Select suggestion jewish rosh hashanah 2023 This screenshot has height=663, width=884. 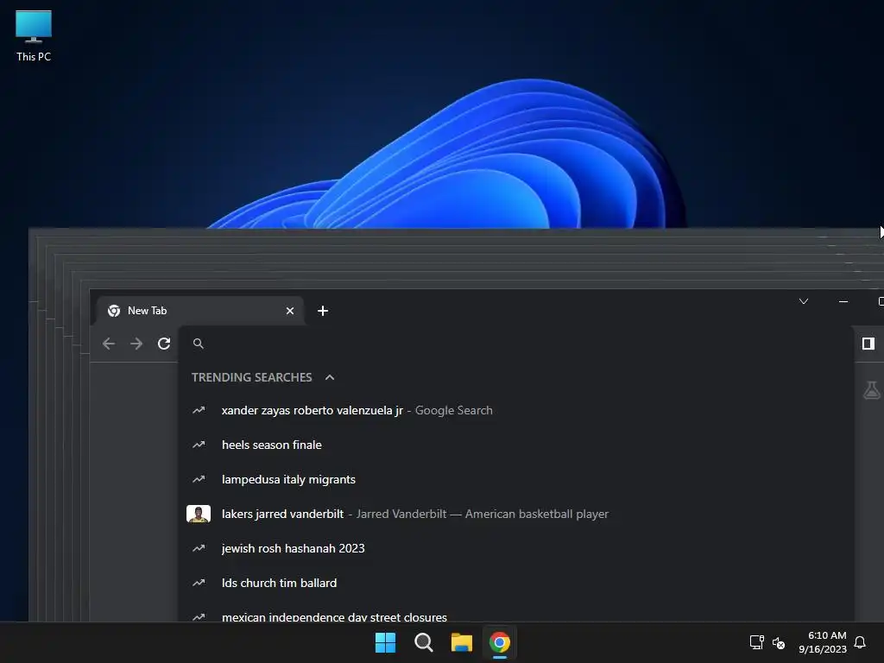516,548
